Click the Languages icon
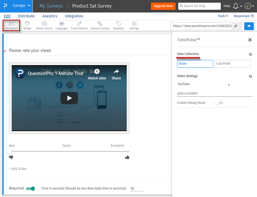 click(x=62, y=26)
